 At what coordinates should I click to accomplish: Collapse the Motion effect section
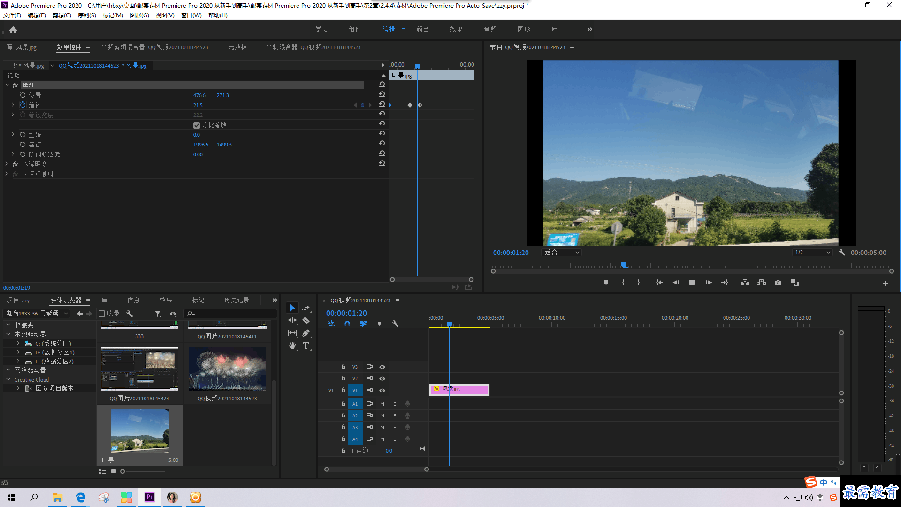point(7,85)
